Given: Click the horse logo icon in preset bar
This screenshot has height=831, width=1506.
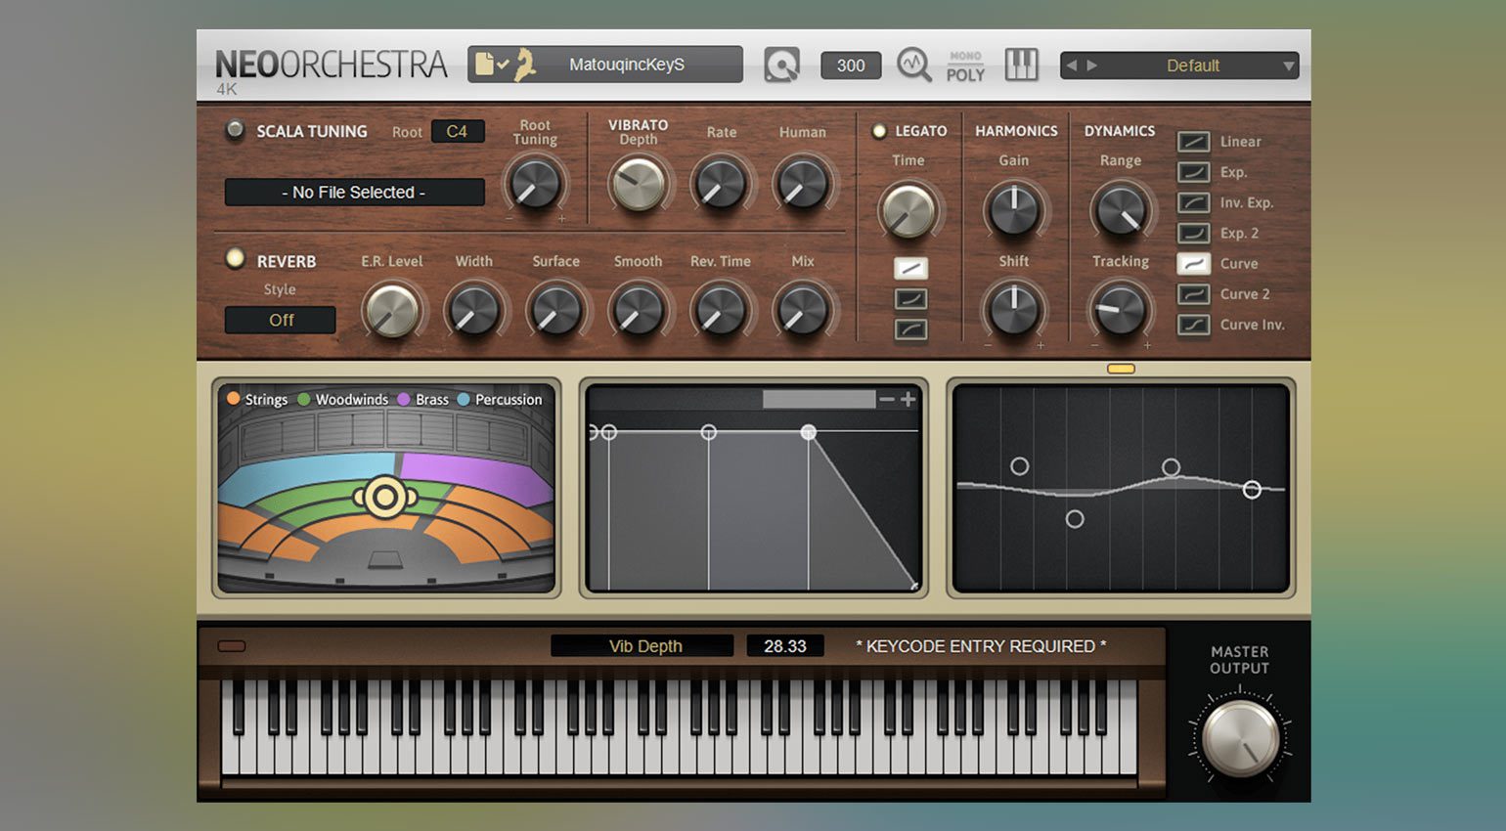Looking at the screenshot, I should pyautogui.click(x=526, y=65).
